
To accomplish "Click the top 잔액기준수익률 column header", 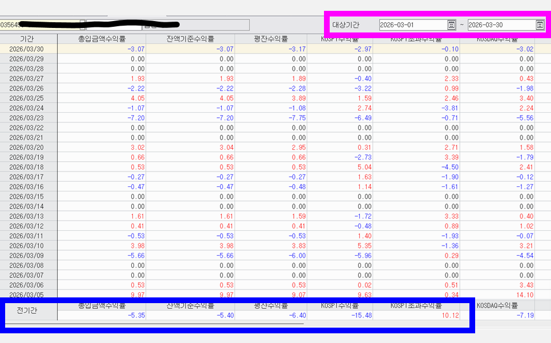I will [190, 39].
